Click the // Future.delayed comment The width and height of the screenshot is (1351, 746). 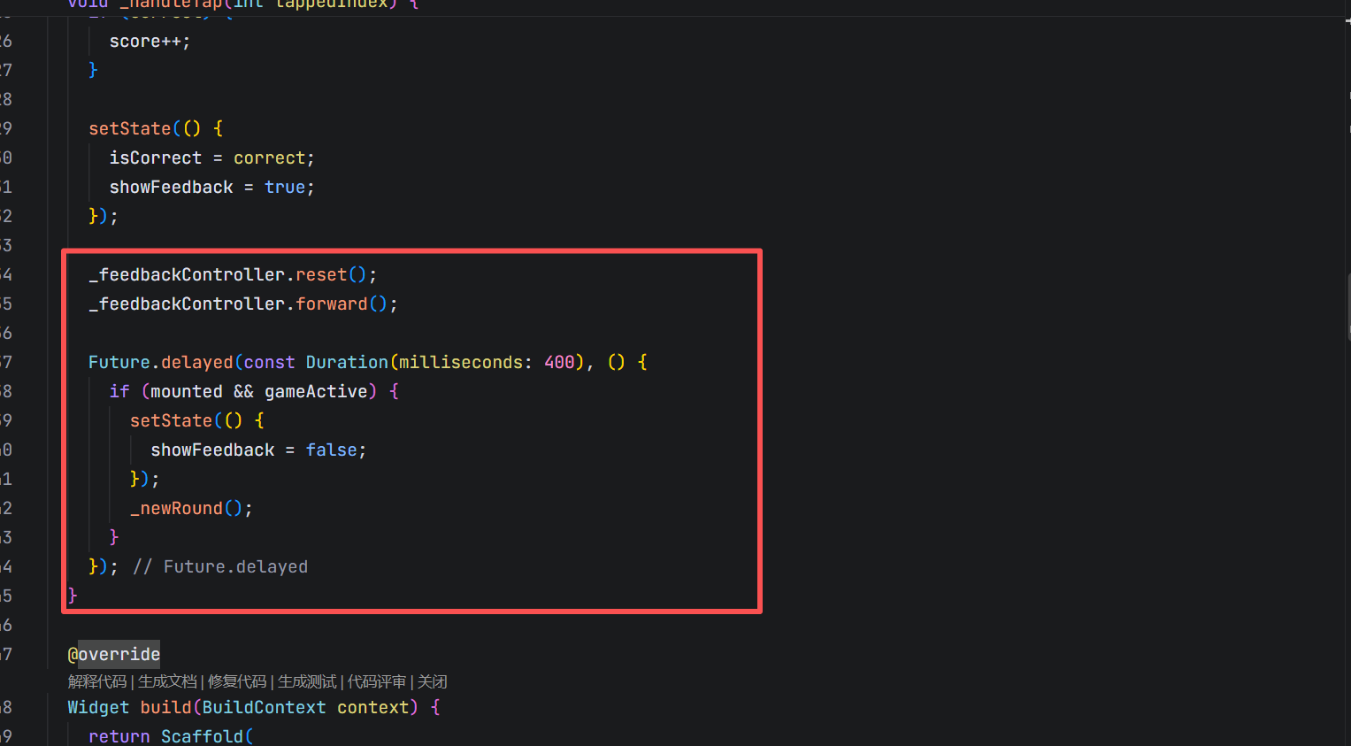coord(220,567)
